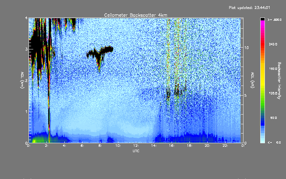Click the "AGL (kft)" axis label
The height and width of the screenshot is (179, 286).
(252, 80)
